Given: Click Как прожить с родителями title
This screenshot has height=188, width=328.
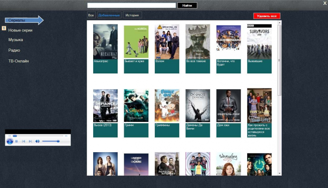Looking at the screenshot, I should click(259, 130).
